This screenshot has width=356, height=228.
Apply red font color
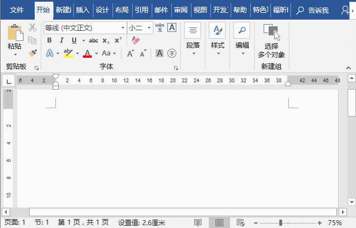[87, 53]
